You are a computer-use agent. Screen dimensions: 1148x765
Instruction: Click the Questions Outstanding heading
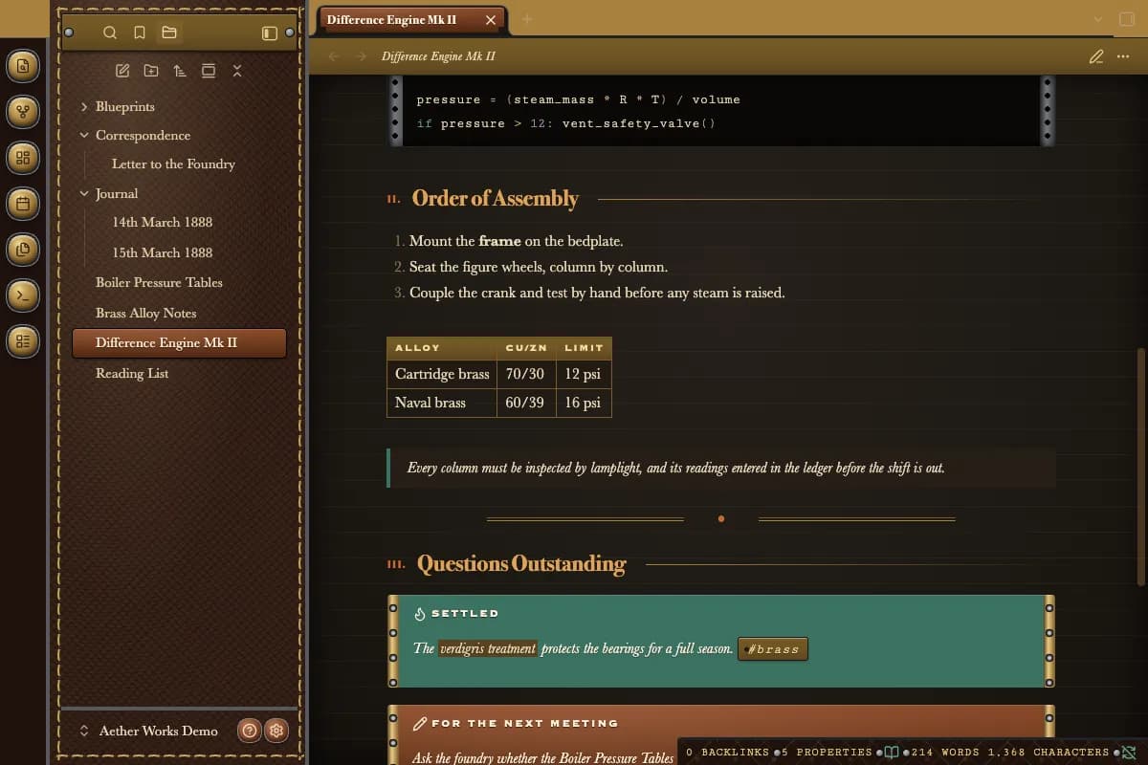pos(521,563)
